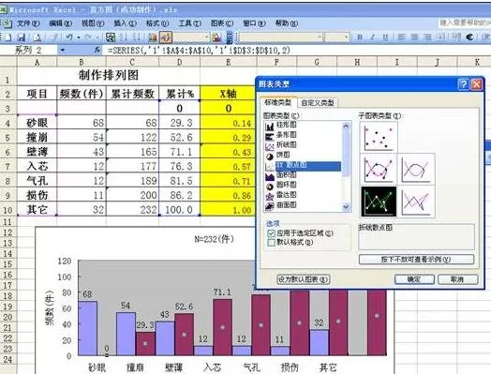Choose selected straight-line scatter with markers sub-type

(x=379, y=202)
